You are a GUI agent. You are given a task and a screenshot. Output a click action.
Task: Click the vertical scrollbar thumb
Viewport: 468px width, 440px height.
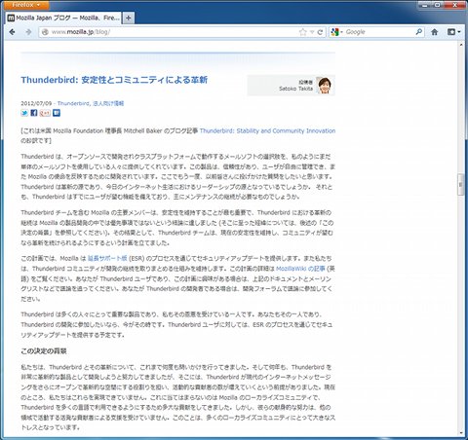460,184
